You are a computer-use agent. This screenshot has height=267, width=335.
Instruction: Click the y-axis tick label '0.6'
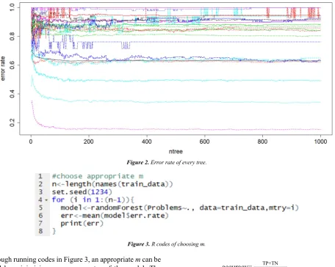[12, 65]
